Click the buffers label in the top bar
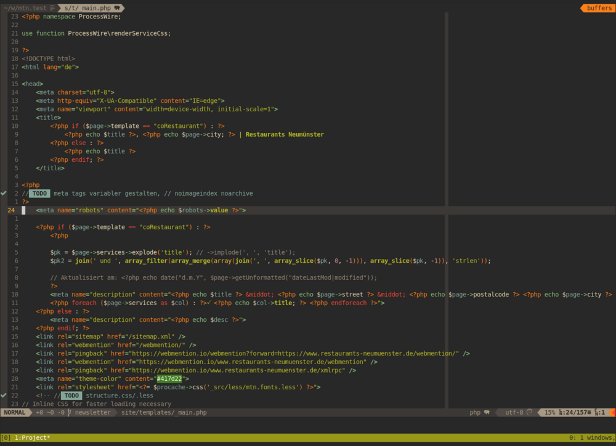 coord(599,9)
